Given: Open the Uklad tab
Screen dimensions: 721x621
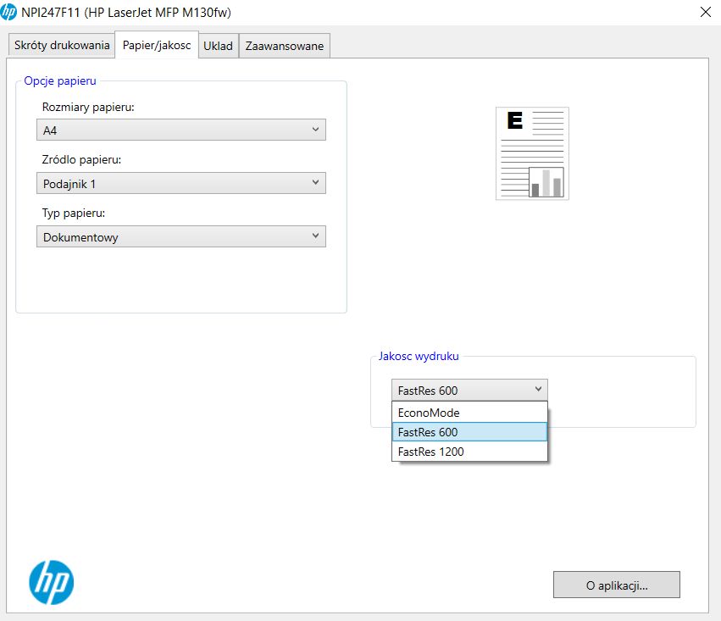Looking at the screenshot, I should coord(218,46).
